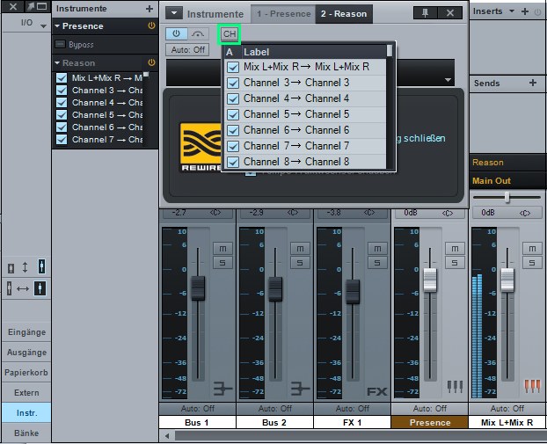The width and height of the screenshot is (547, 444).
Task: Select wide channel width icon
Action: pyautogui.click(x=40, y=288)
